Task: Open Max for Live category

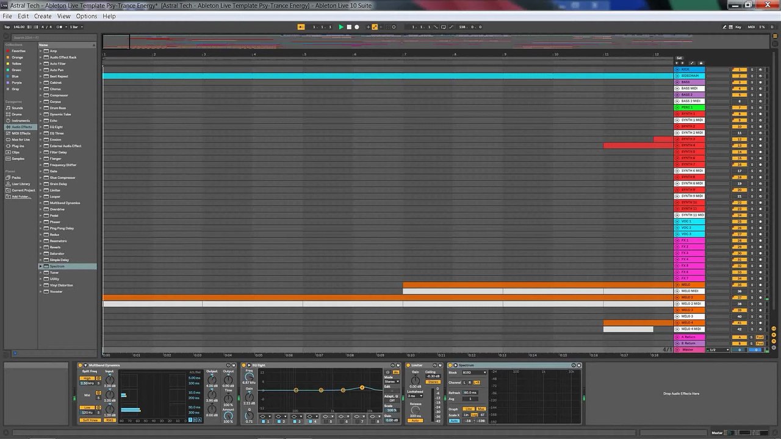Action: (21, 140)
